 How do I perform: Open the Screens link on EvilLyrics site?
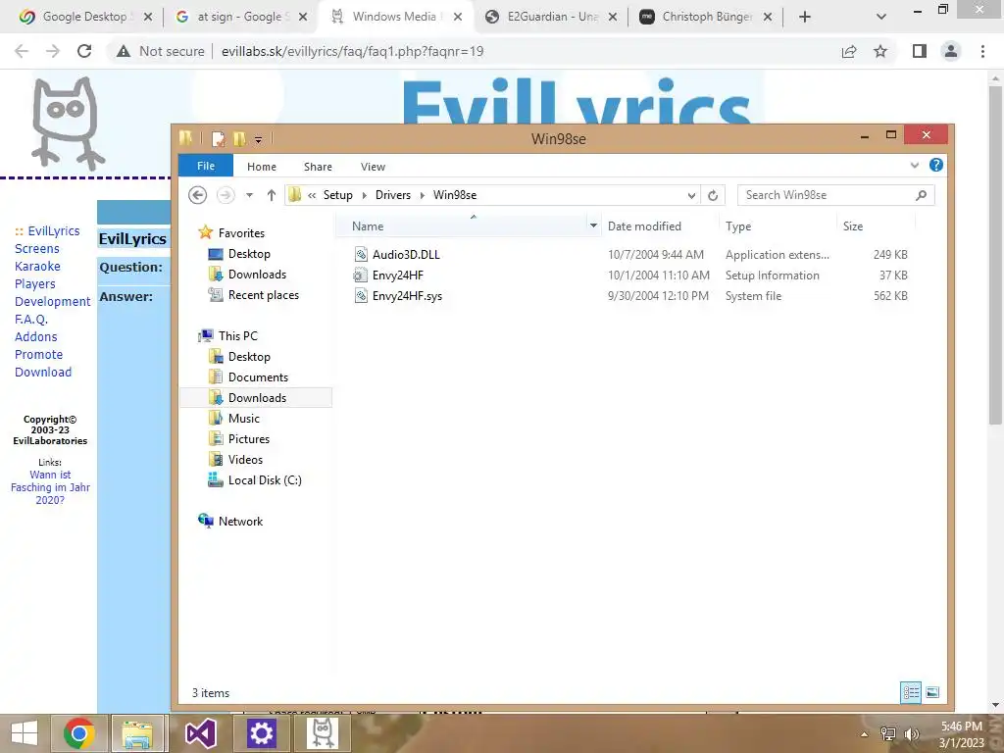pos(37,248)
